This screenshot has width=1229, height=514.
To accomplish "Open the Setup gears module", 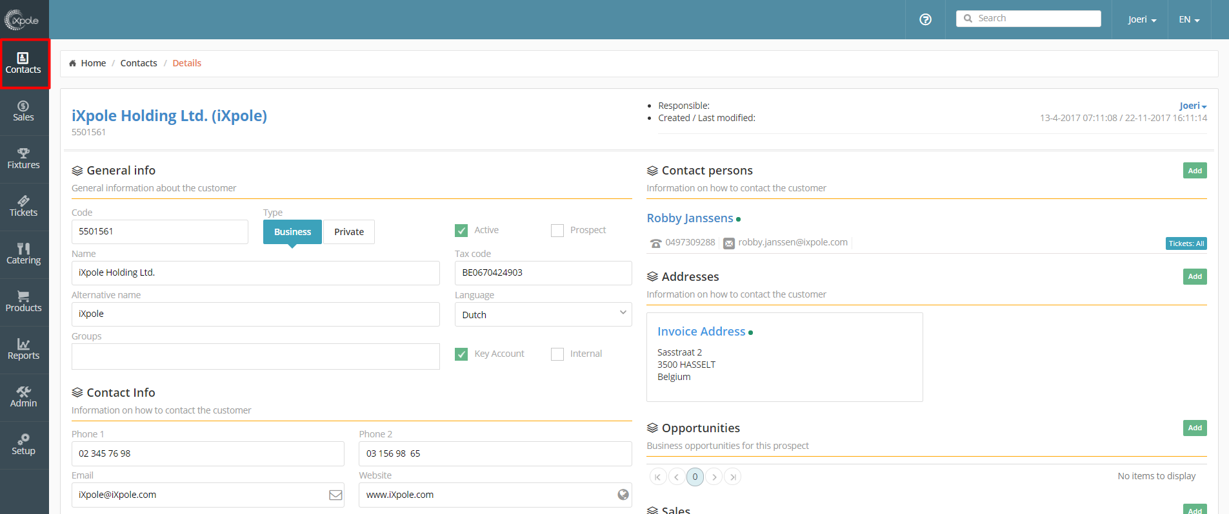I will 24,445.
